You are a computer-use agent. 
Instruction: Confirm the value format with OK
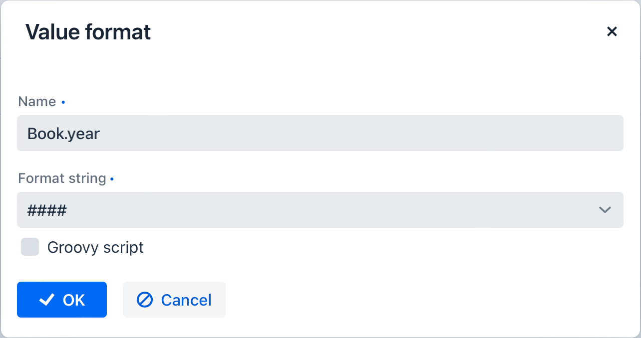click(x=62, y=300)
